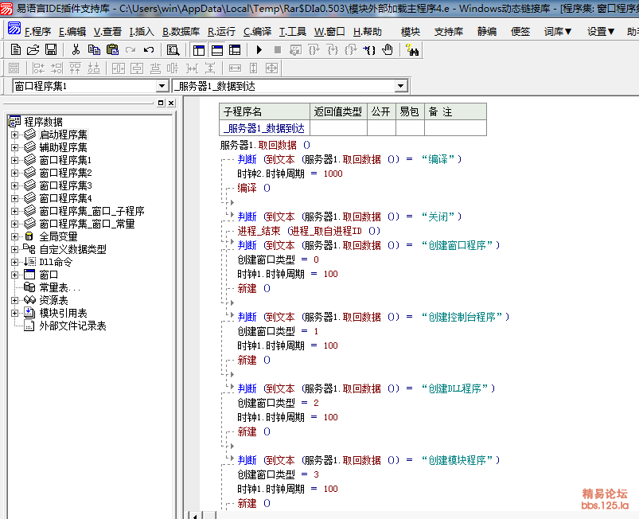Viewport: 639px width, 519px height.
Task: Click horizontal scrollbar left arrow
Action: click(195, 516)
